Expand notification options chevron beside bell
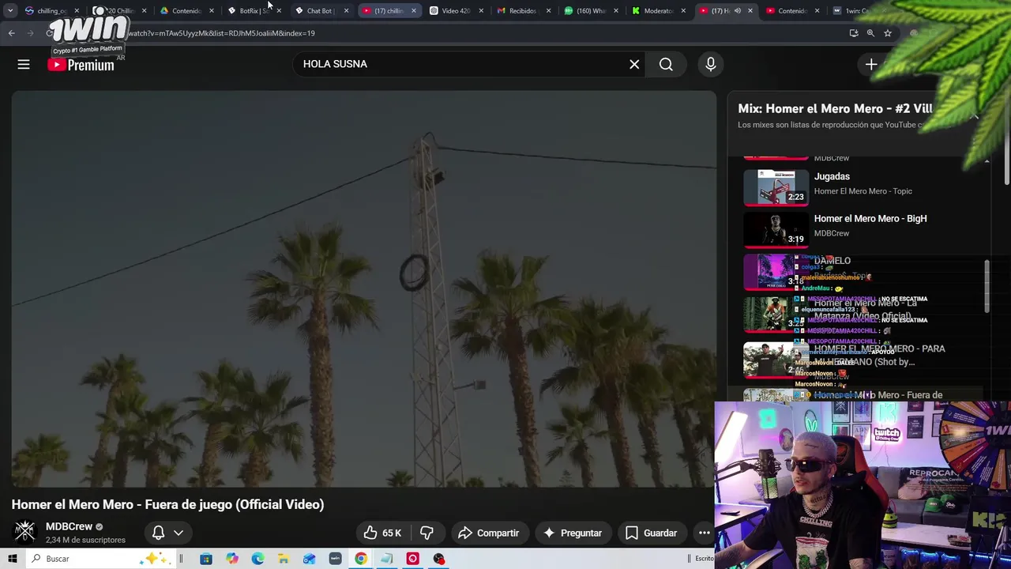 click(179, 533)
